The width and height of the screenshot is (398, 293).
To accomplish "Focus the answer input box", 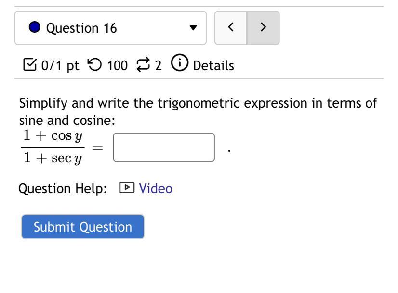I will (164, 147).
